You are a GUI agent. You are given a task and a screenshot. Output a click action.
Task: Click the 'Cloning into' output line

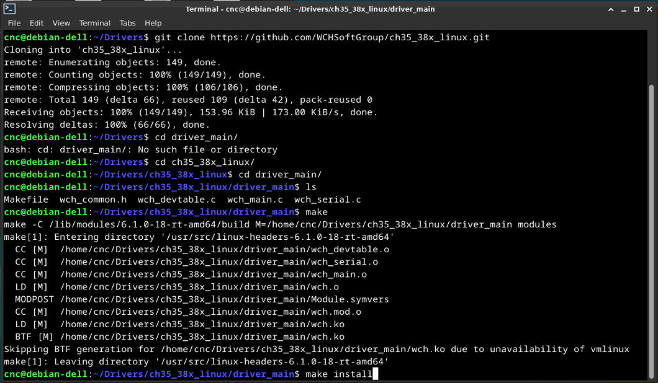[x=92, y=50]
